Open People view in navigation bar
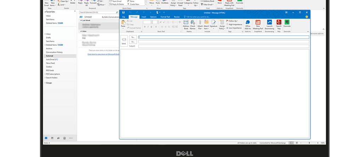The image size is (361, 157). tap(58, 138)
